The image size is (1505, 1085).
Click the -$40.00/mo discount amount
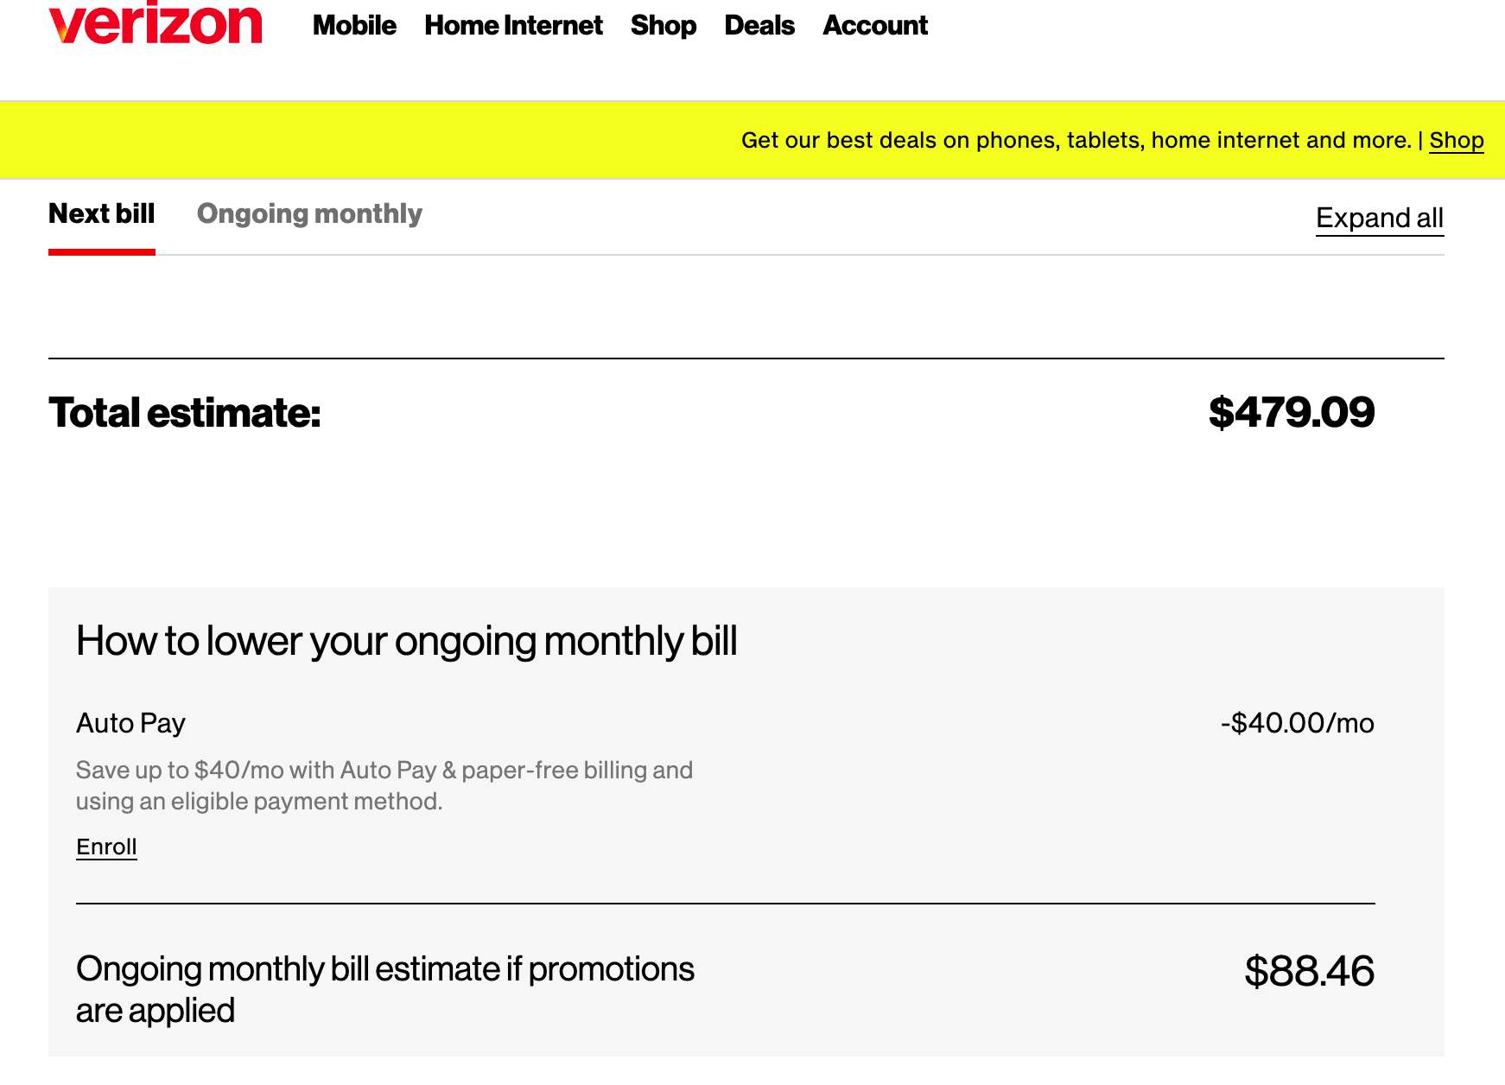pos(1297,723)
